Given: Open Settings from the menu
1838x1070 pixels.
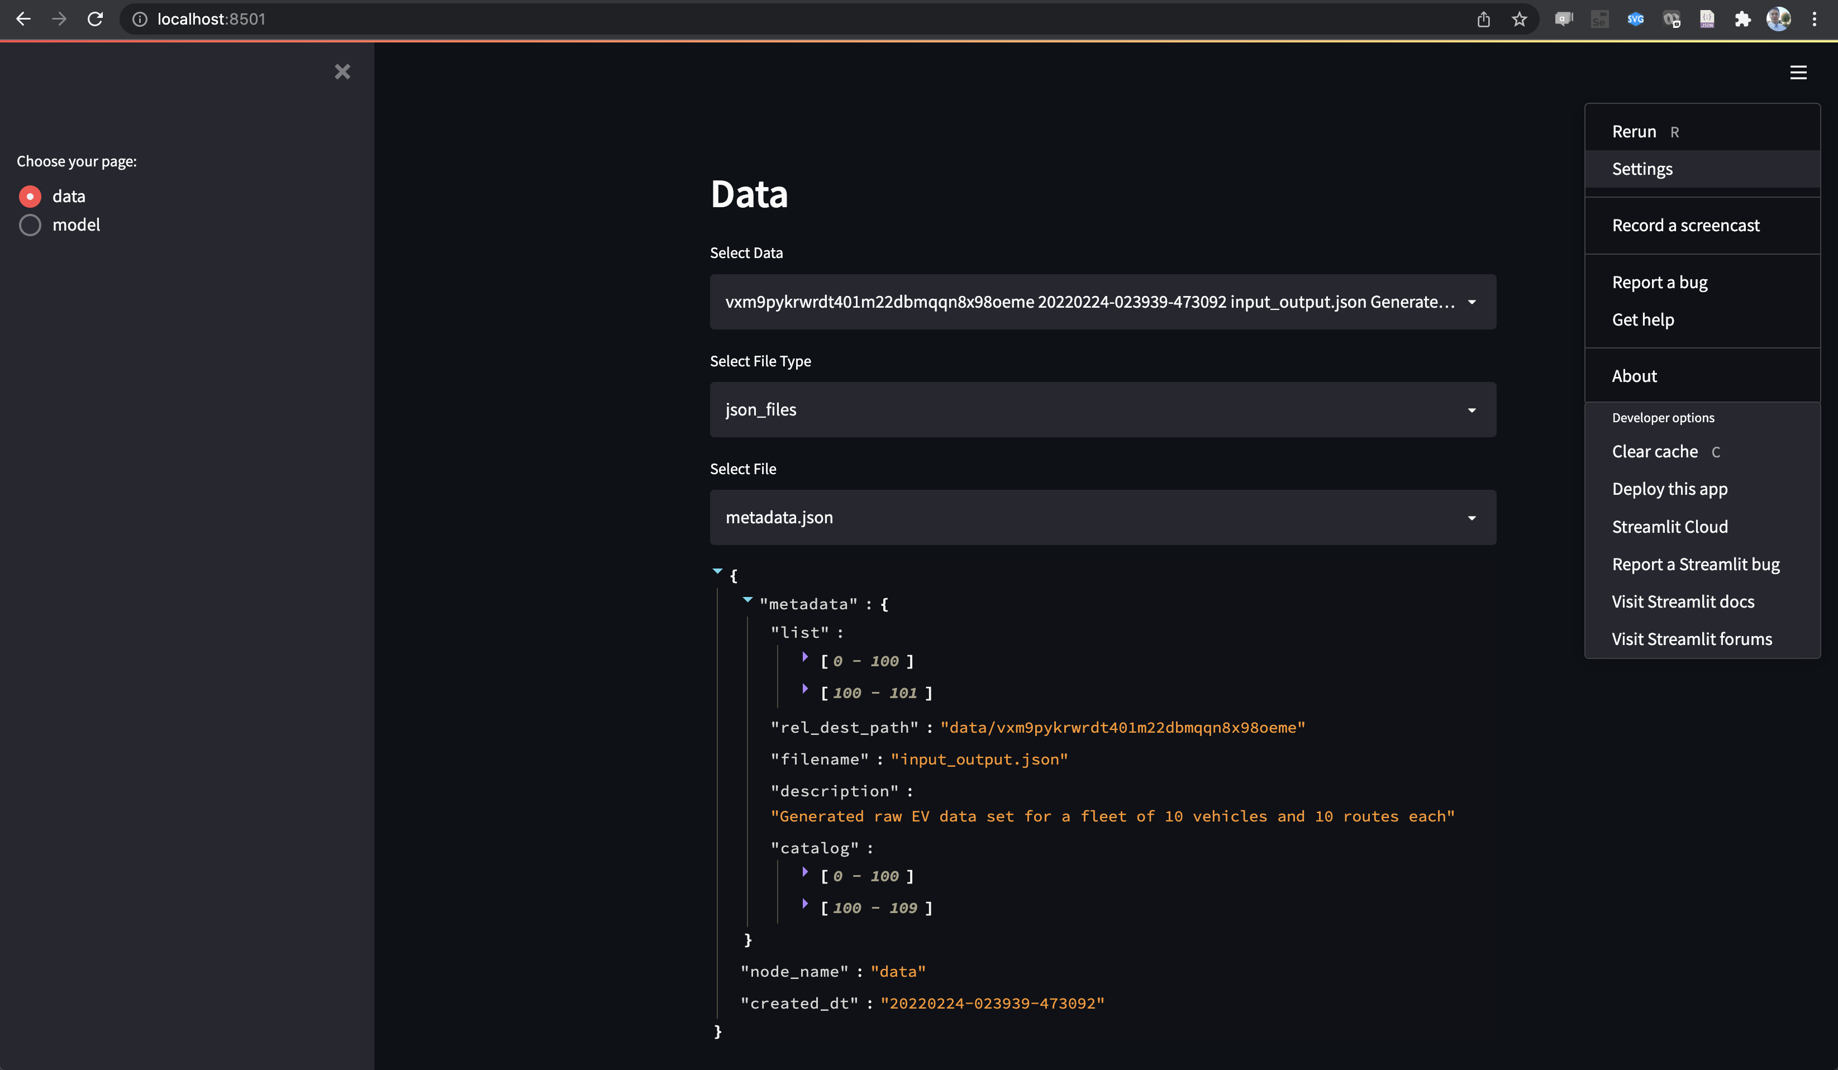Looking at the screenshot, I should click(x=1702, y=169).
